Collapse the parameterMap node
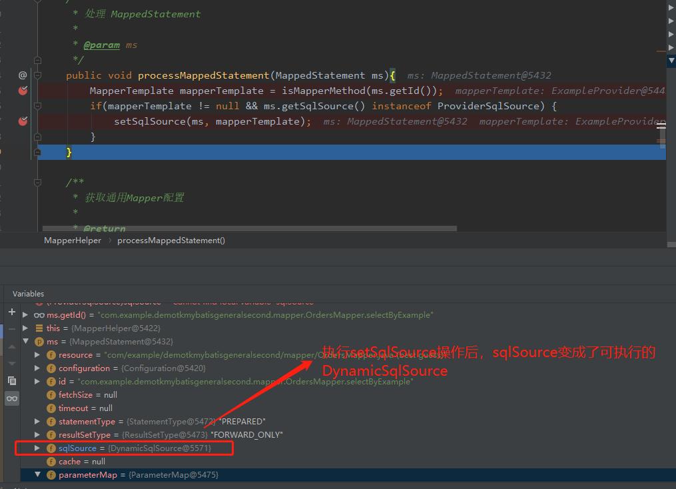 [38, 475]
